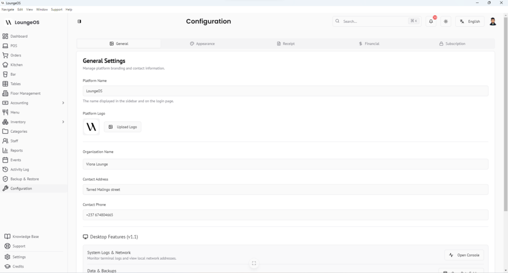Expand the Inventory submenu chevron
Viewport: 508px width, 273px height.
pos(63,122)
